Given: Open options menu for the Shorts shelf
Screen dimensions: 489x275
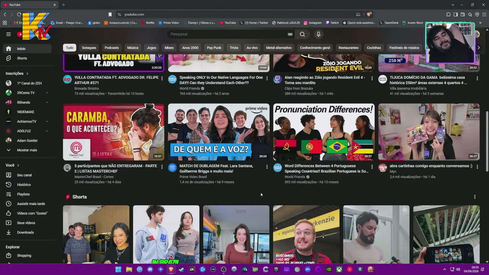Looking at the screenshot, I should 475,197.
